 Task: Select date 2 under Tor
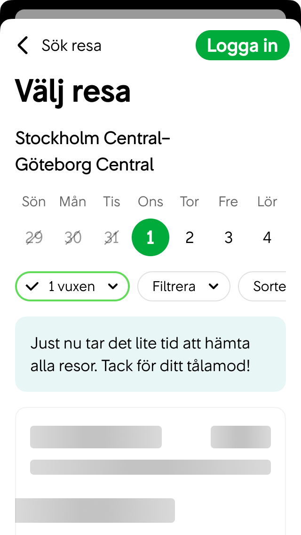(x=189, y=237)
